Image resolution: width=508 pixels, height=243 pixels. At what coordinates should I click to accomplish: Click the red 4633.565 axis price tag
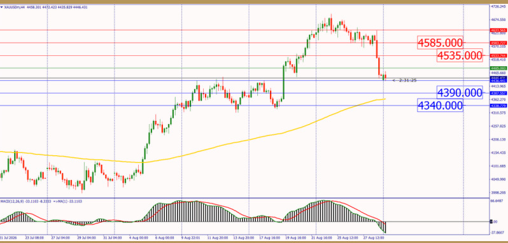click(x=498, y=30)
